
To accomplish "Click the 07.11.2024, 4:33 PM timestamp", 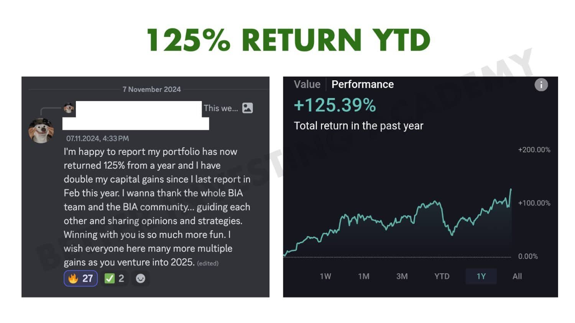I will pos(97,139).
